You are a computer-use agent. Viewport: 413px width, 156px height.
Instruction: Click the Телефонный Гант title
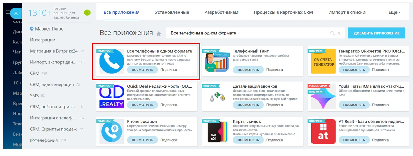(251, 51)
